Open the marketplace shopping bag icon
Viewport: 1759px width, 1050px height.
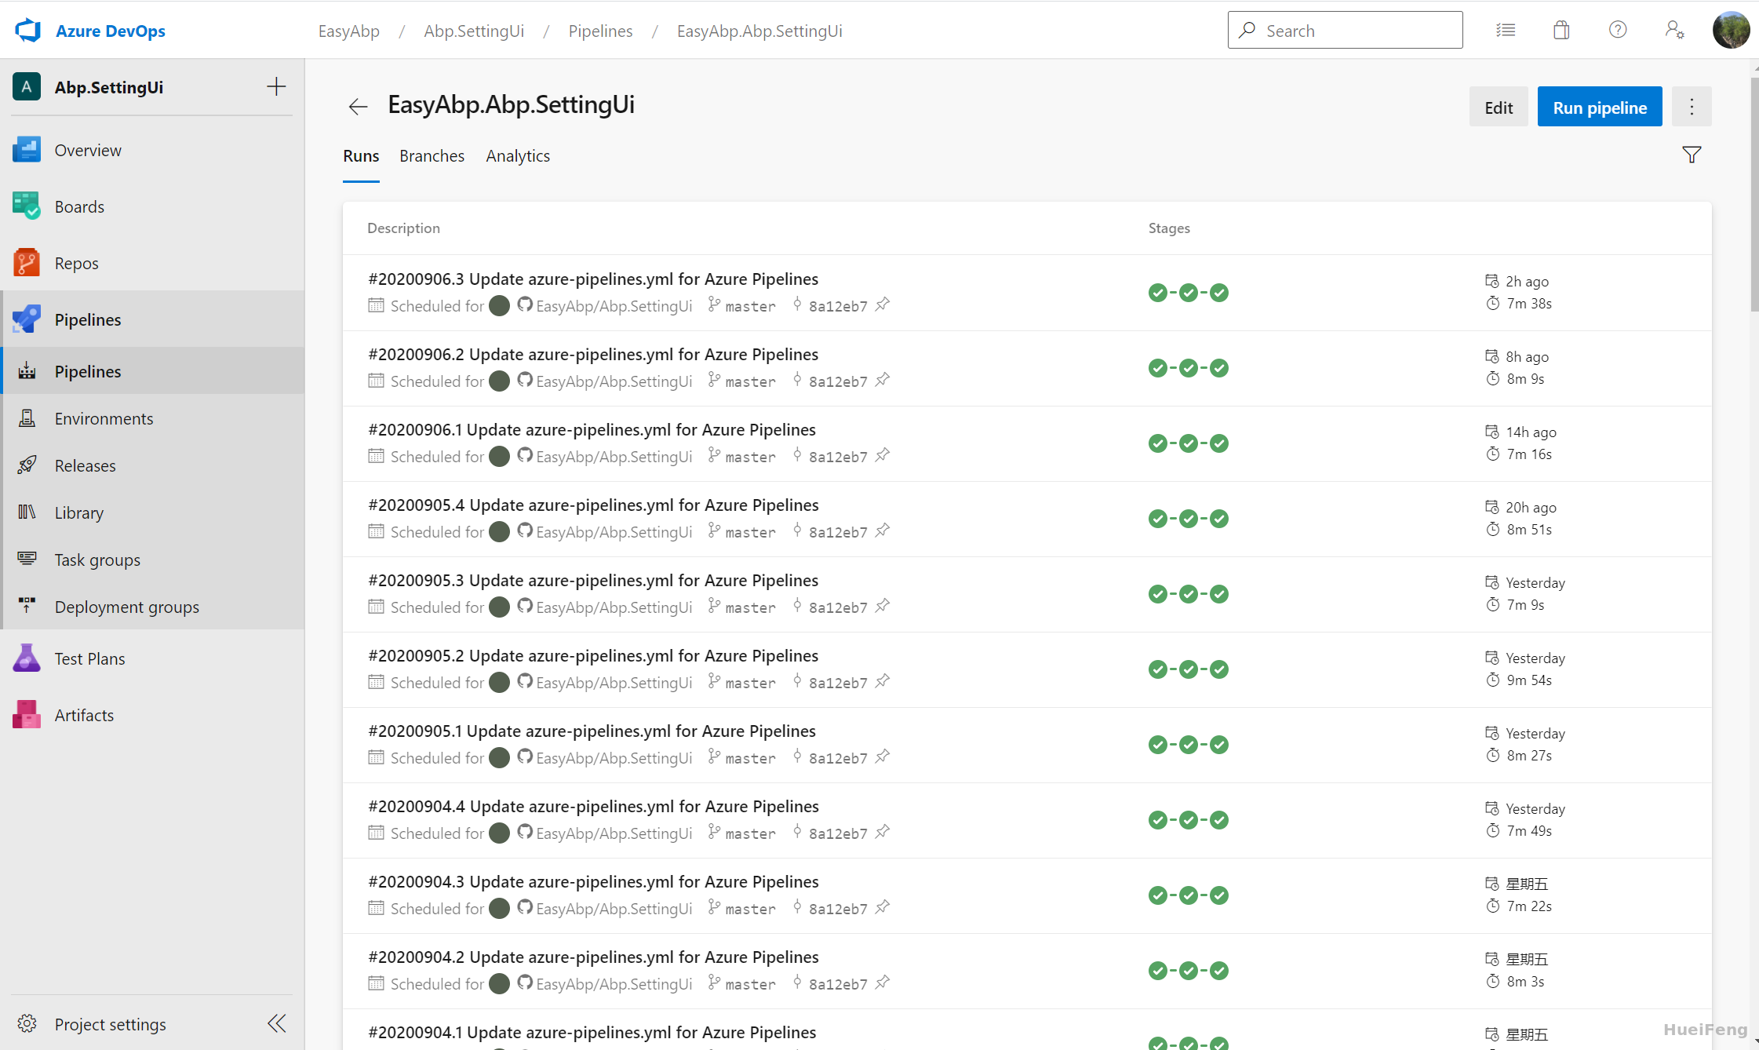(1561, 31)
